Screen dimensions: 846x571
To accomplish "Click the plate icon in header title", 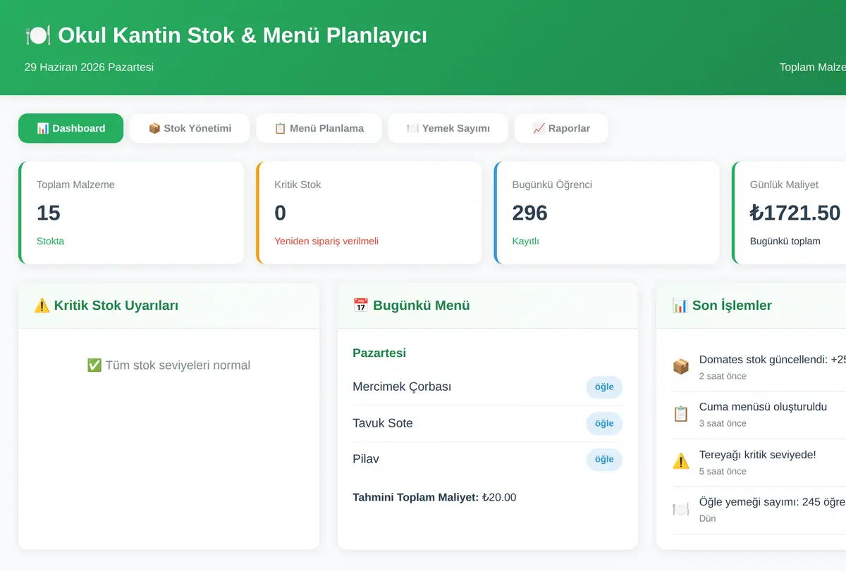I will pos(37,35).
